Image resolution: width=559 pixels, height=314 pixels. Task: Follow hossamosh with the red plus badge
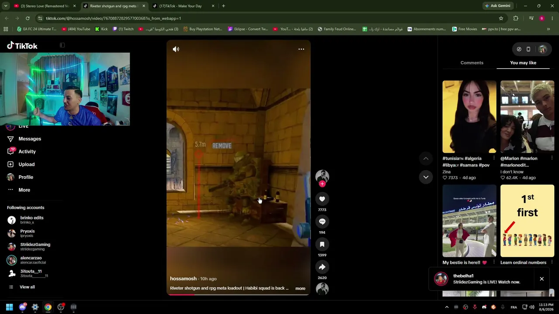tap(322, 184)
